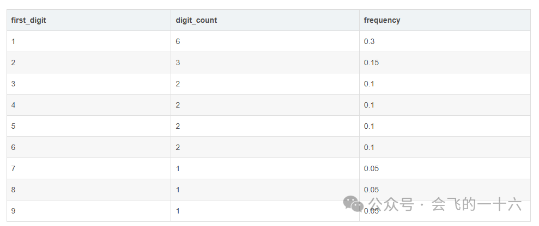
Task: Click first_digit cell with value 1
Action: point(13,41)
